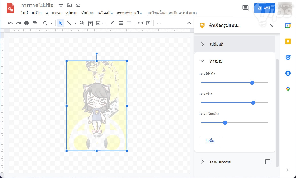Open Google Keep in side panel
The width and height of the screenshot is (296, 178).
288,42
